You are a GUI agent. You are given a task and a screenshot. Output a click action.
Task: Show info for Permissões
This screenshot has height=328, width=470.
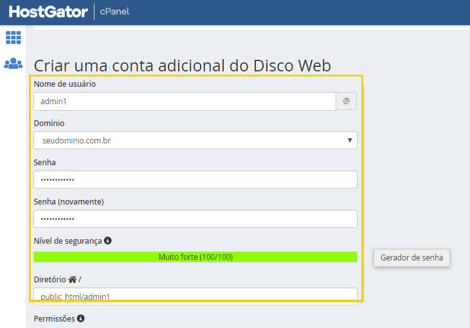(x=80, y=318)
